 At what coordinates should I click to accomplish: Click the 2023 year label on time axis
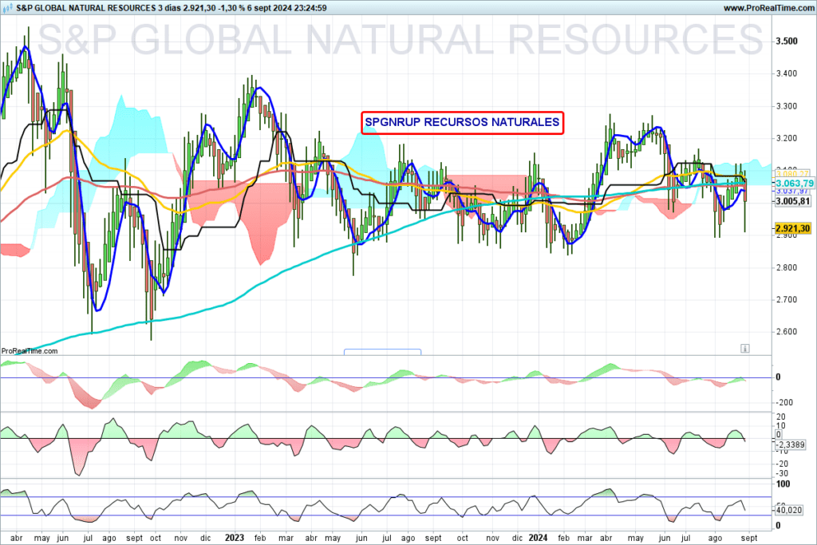(x=235, y=537)
